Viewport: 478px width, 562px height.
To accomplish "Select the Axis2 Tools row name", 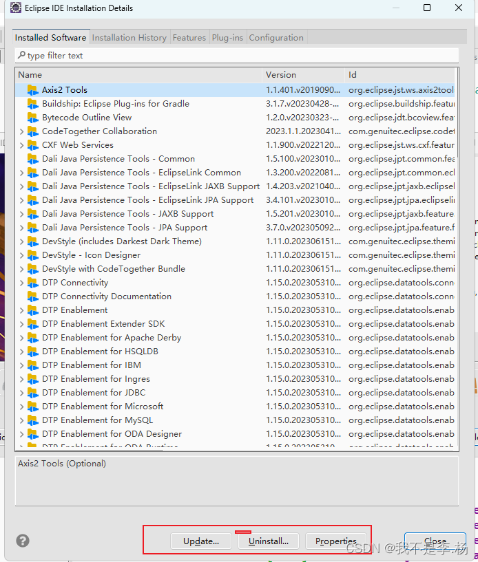I will click(x=65, y=90).
